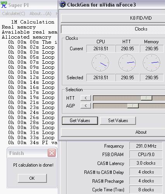Decrease HTT with its left arrow button
165x194 pixels.
coord(86,98)
